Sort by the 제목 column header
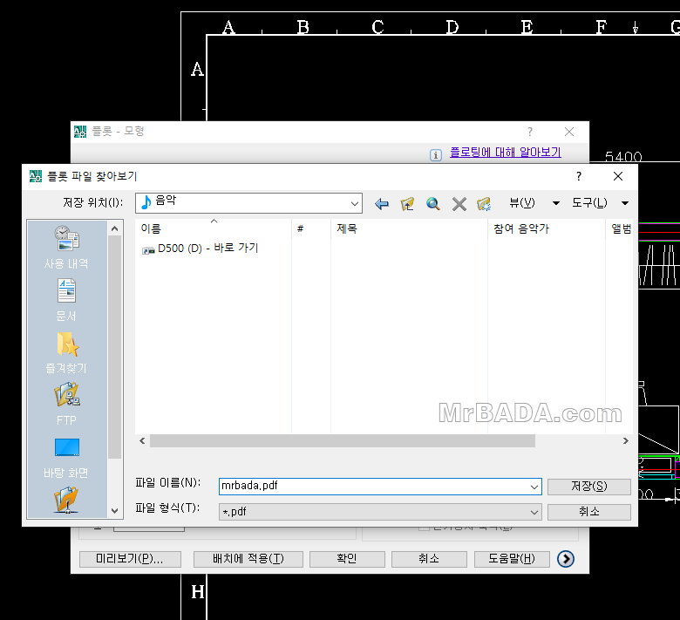The width and height of the screenshot is (680, 620). [x=410, y=228]
